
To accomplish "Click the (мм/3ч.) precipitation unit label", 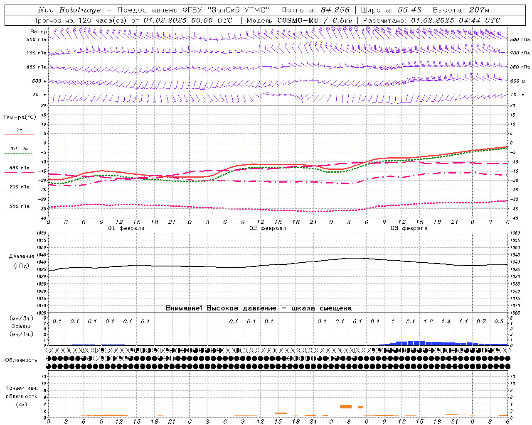I will tap(22, 318).
